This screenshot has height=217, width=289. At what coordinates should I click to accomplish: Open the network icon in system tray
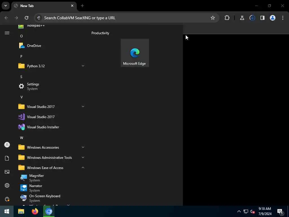click(246, 211)
